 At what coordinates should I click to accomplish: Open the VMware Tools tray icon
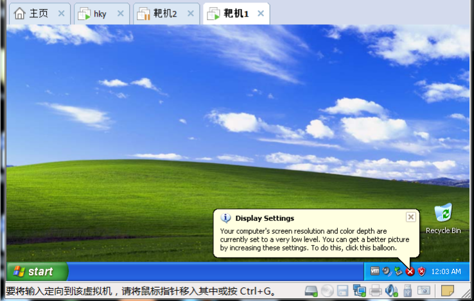[x=375, y=271]
